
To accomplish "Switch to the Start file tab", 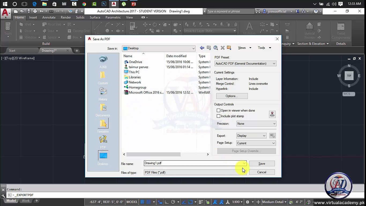I will 12,50.
